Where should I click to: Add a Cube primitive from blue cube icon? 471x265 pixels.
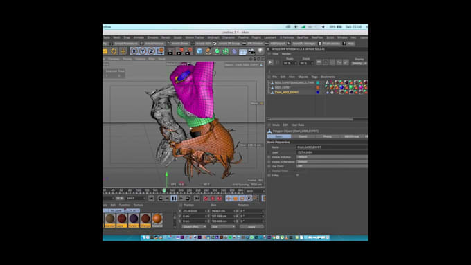point(199,52)
